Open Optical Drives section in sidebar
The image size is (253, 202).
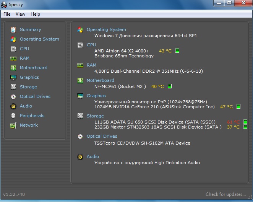coord(35,96)
